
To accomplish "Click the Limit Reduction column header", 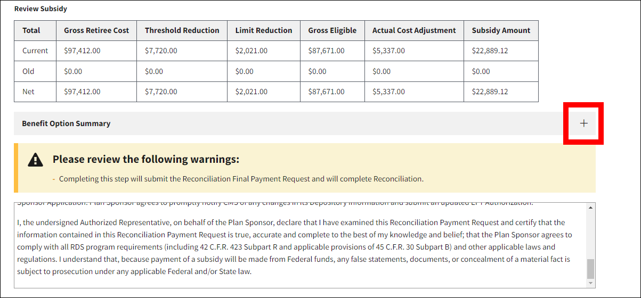I will point(263,31).
